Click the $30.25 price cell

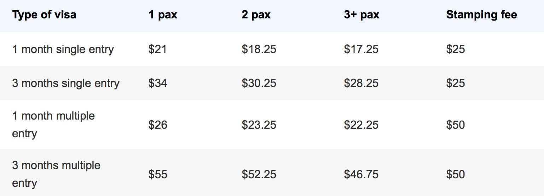click(259, 83)
